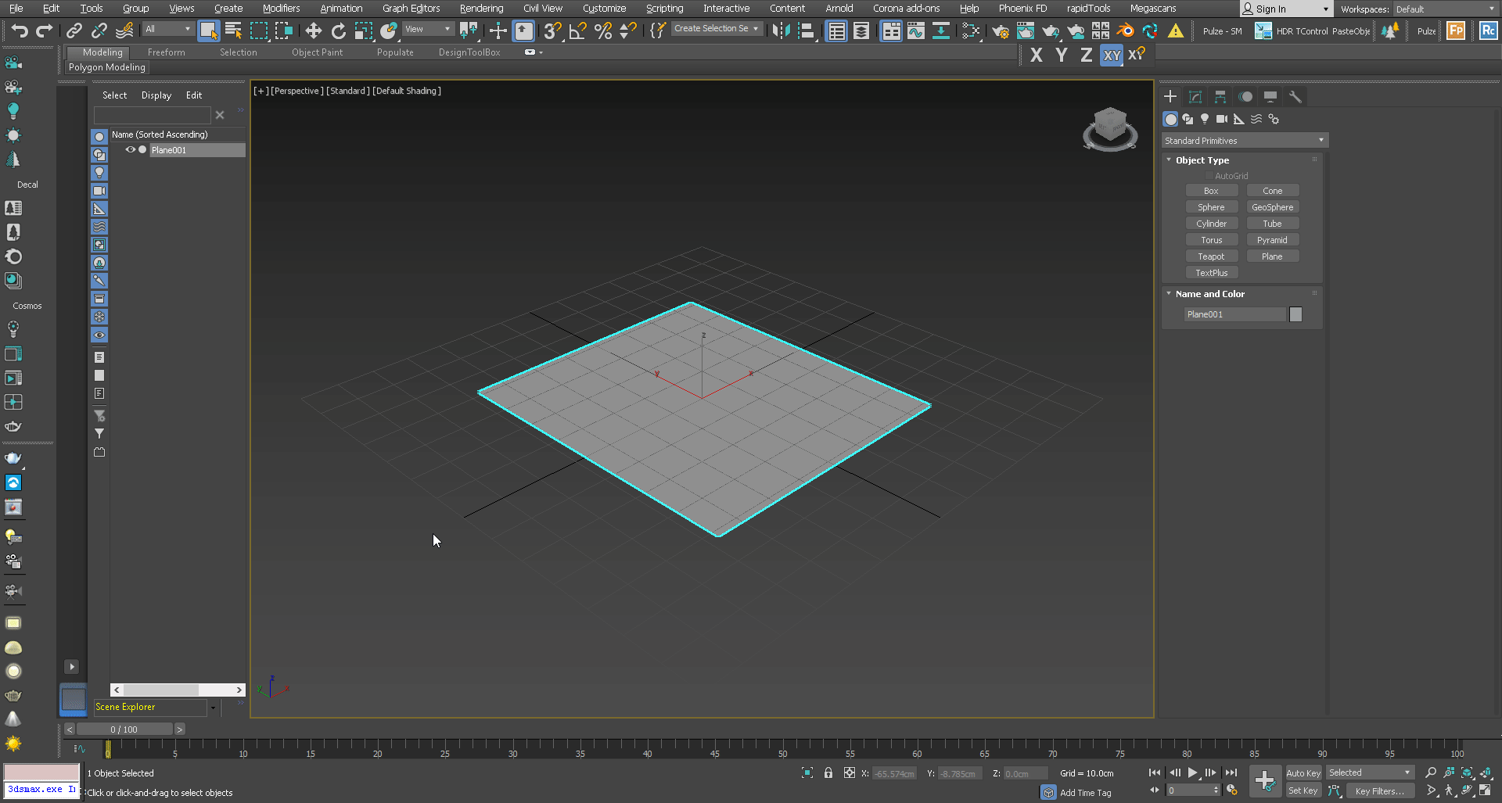Open the Sign In dropdown
The width and height of the screenshot is (1502, 803).
click(x=1285, y=9)
